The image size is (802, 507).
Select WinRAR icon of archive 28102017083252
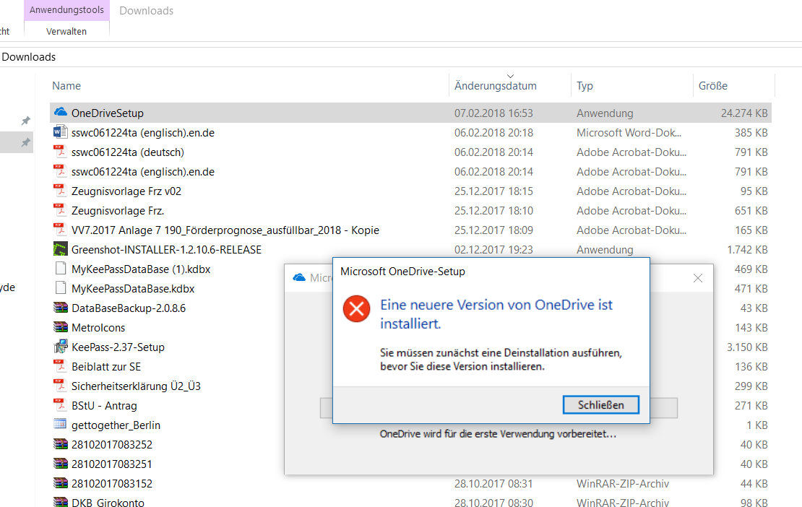coord(61,444)
